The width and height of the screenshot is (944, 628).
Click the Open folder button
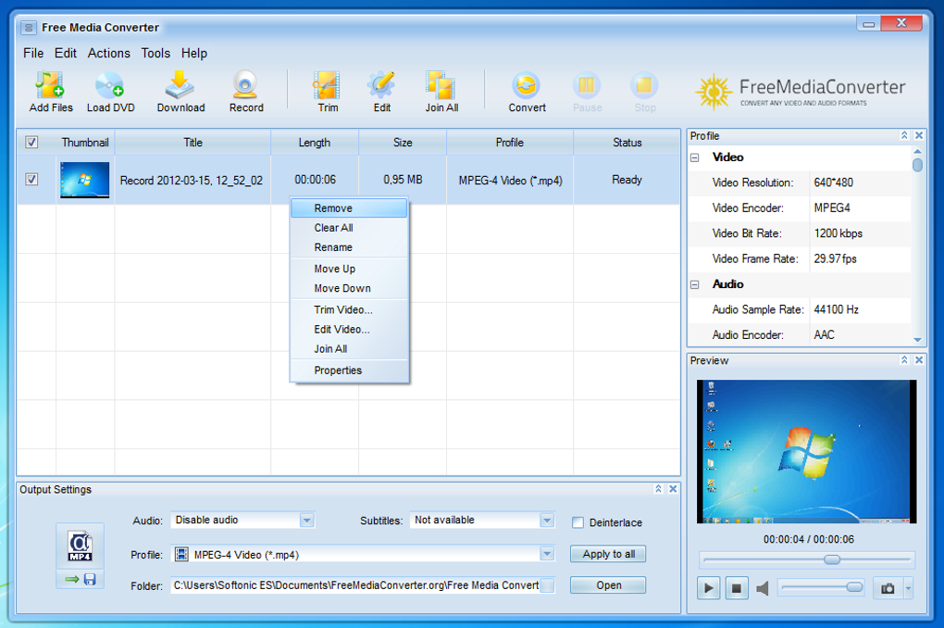(x=608, y=585)
